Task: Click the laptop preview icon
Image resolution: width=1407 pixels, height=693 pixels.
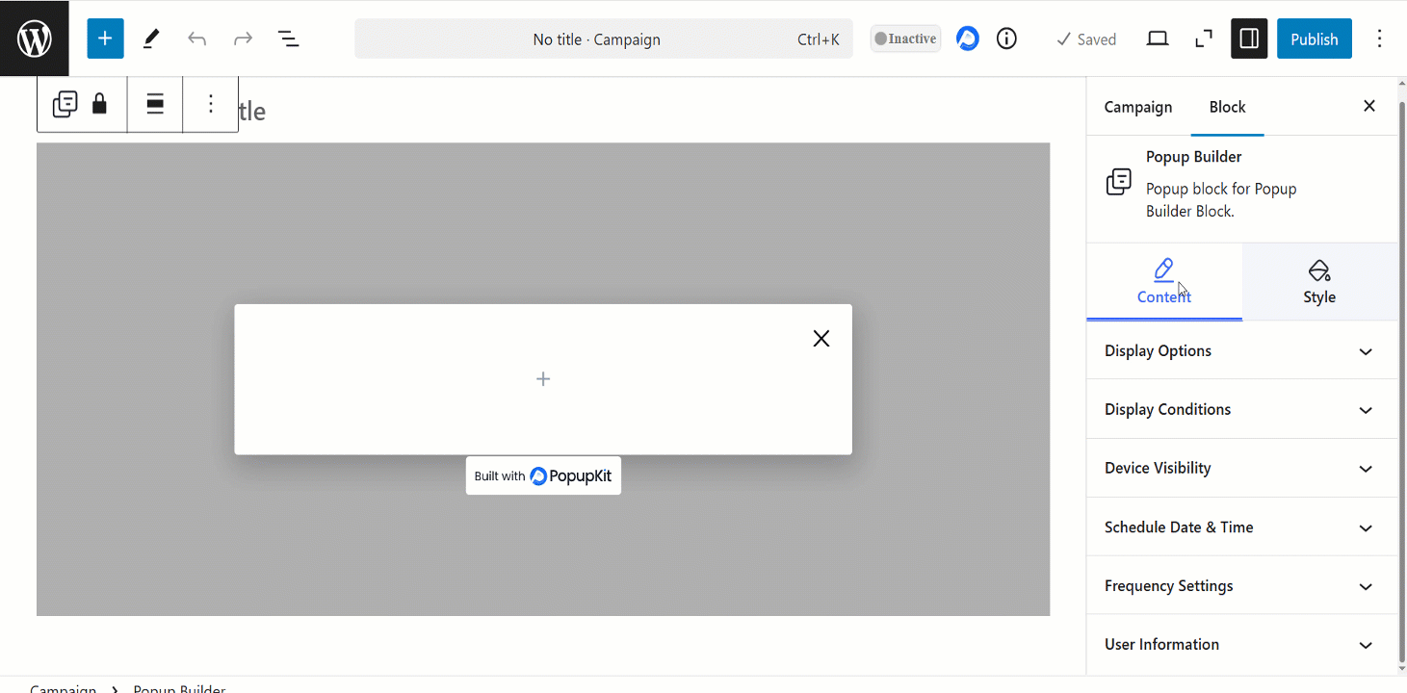Action: (x=1158, y=38)
